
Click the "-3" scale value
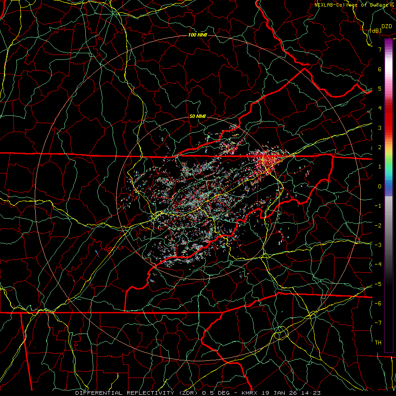coord(378,245)
